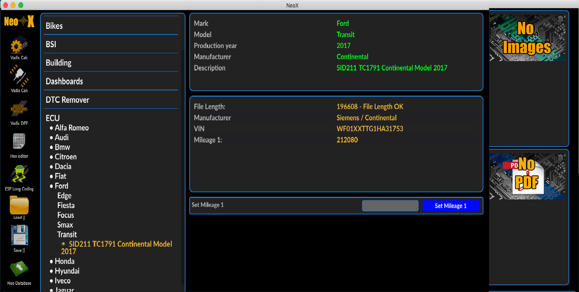Open the Vadis DPF tool
This screenshot has width=579, height=292.
click(19, 110)
